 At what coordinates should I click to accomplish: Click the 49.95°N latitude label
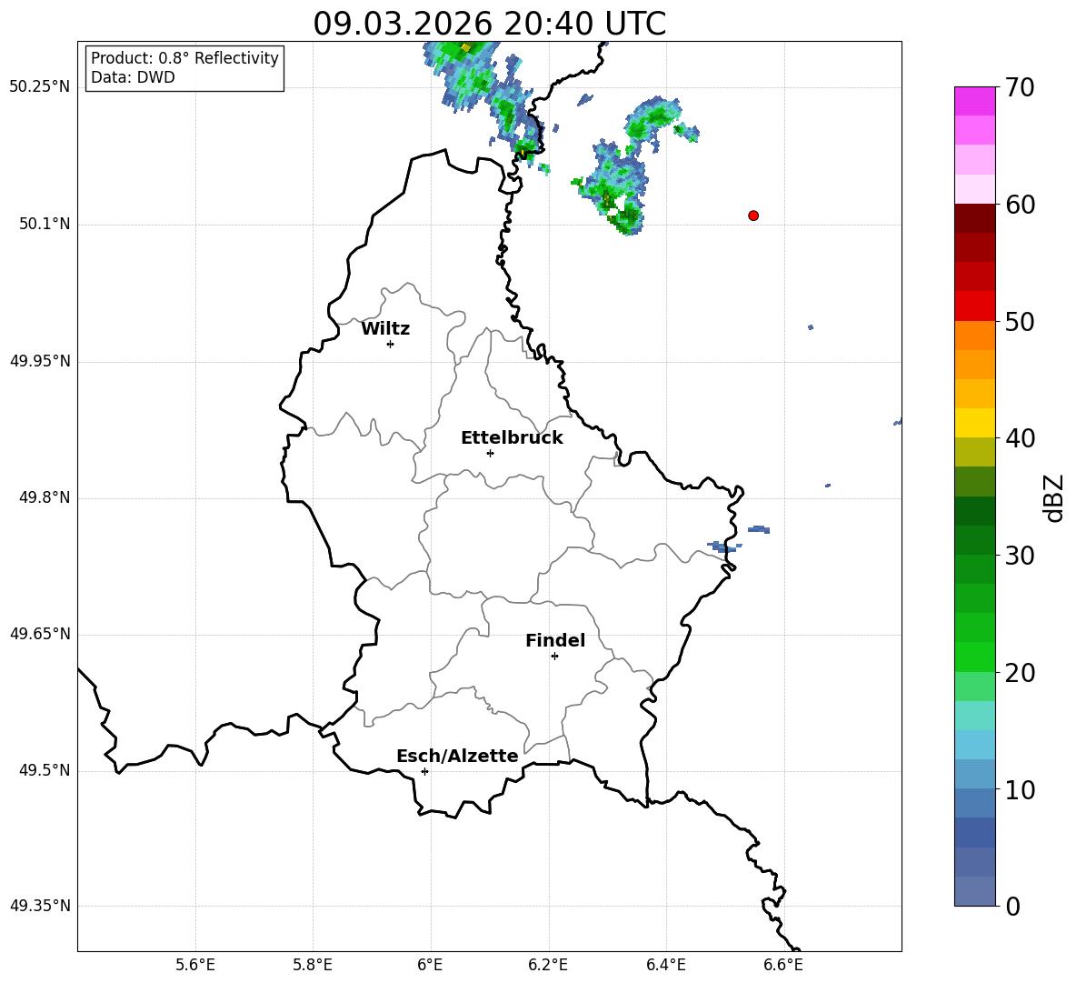click(40, 360)
